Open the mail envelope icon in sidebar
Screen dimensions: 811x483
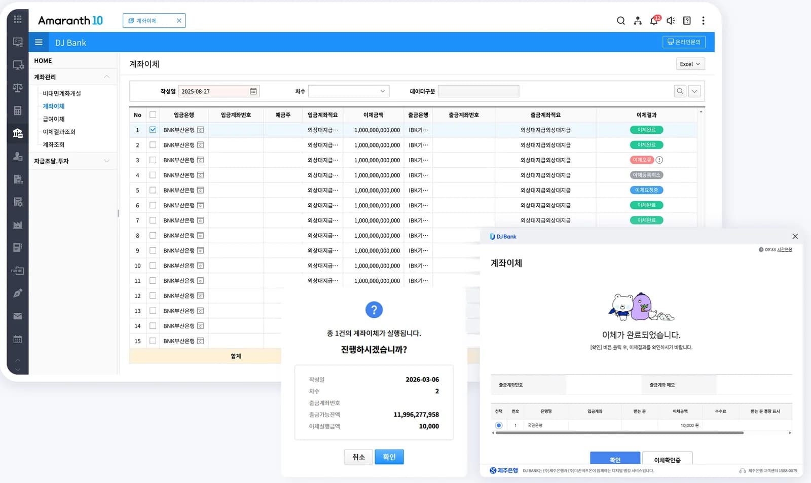tap(18, 316)
